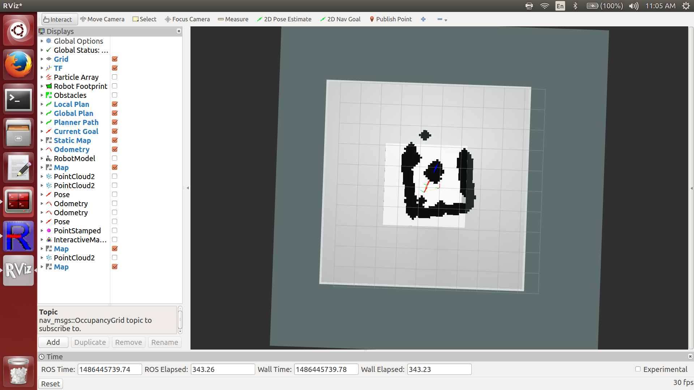This screenshot has width=694, height=390.
Task: Open the En keyboard layout menu
Action: [560, 6]
